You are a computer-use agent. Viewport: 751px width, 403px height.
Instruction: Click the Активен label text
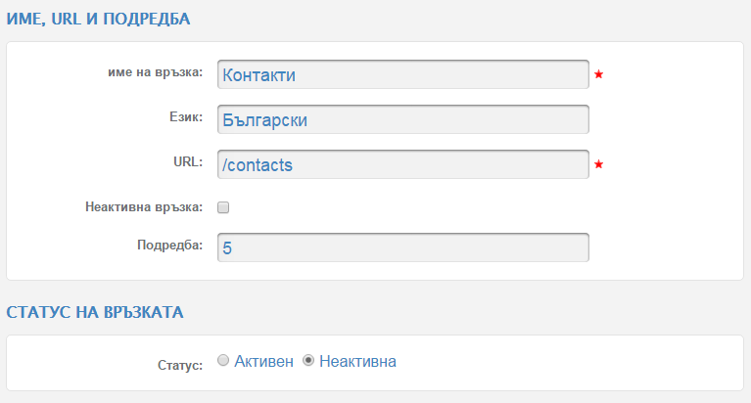click(264, 361)
